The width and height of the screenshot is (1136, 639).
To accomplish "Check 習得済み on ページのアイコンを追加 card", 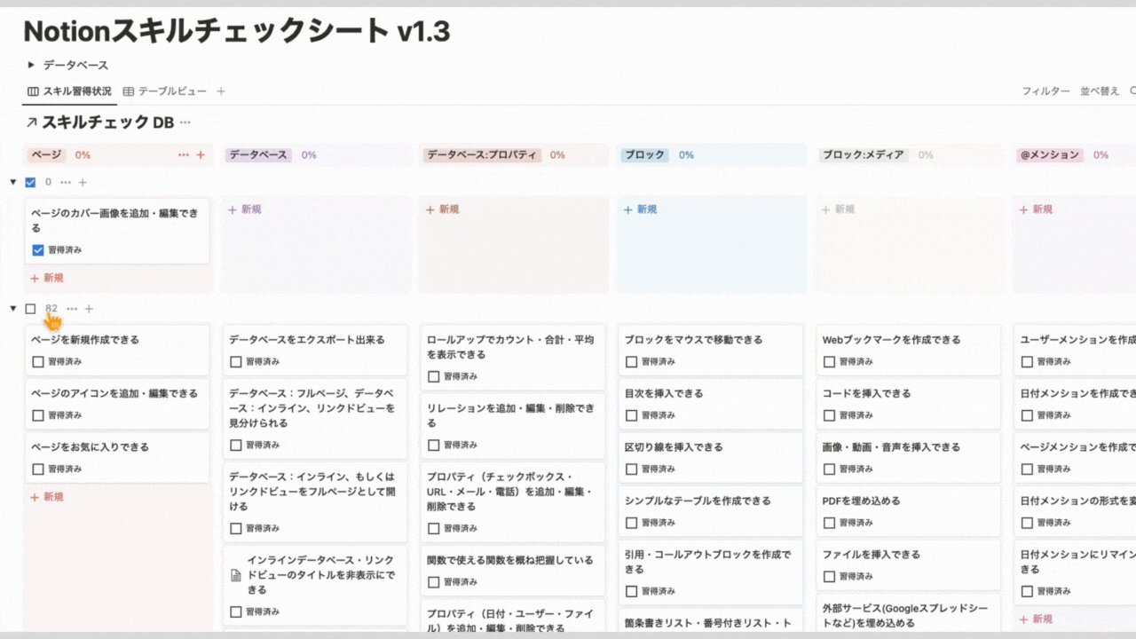I will 37,415.
